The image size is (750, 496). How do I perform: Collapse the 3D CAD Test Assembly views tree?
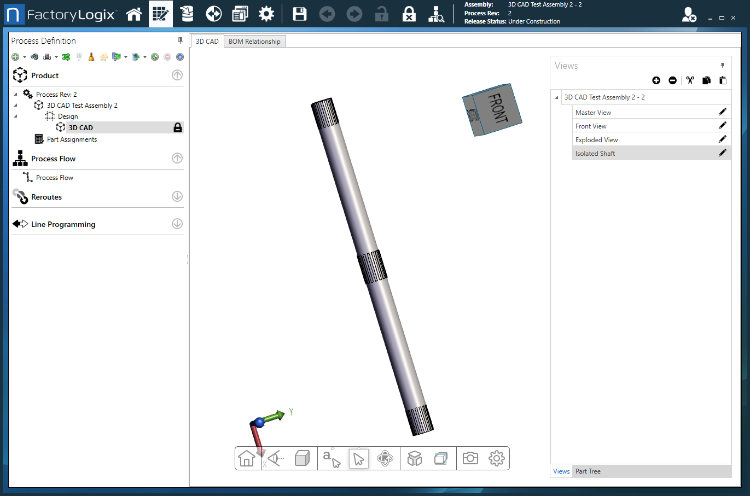pos(557,97)
